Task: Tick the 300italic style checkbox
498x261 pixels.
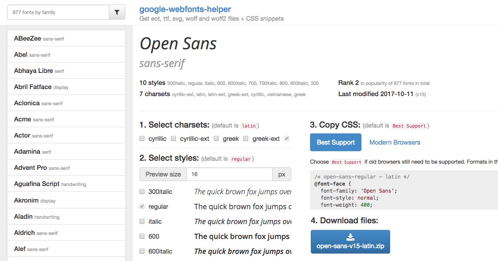Action: tap(142, 192)
